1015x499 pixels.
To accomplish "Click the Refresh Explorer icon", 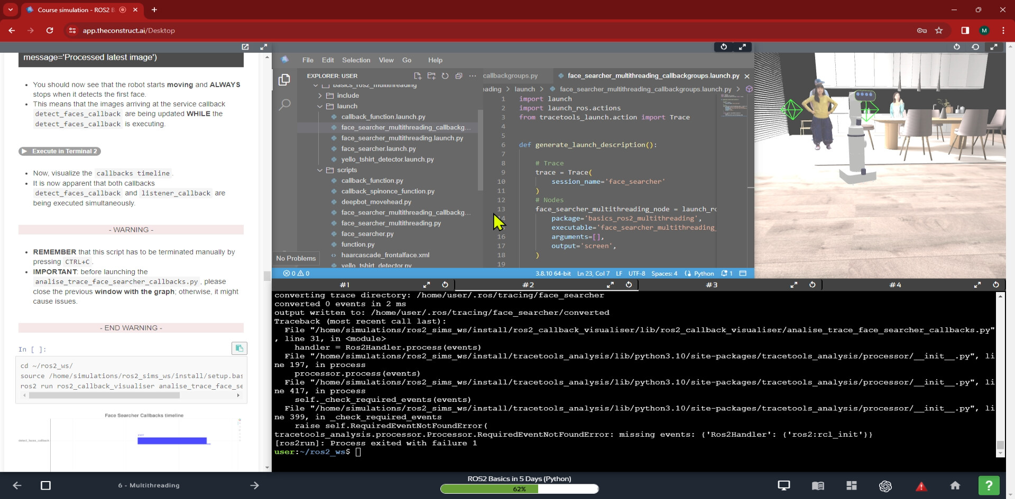I will click(445, 76).
